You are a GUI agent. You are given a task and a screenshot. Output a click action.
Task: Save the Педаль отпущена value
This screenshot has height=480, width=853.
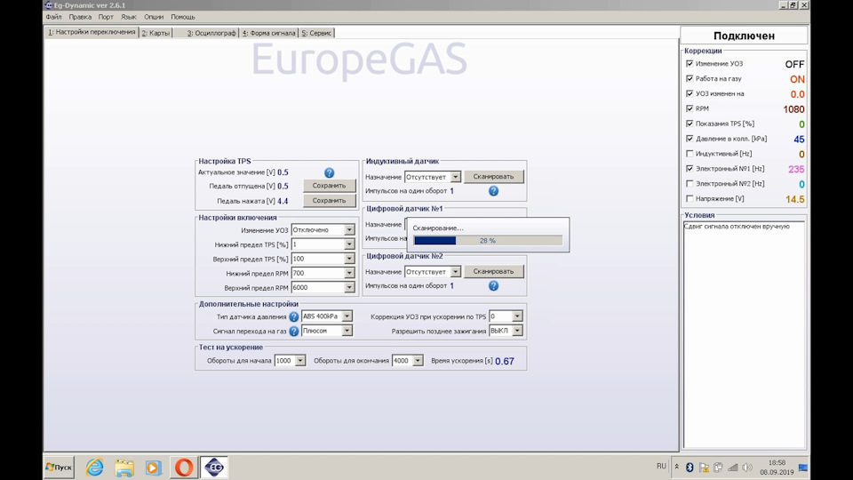(329, 186)
